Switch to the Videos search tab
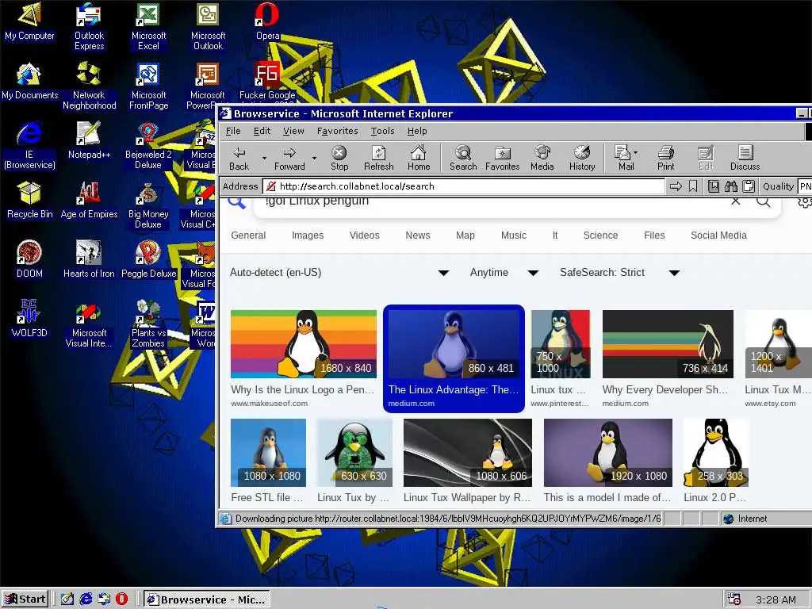The image size is (812, 609). point(364,235)
